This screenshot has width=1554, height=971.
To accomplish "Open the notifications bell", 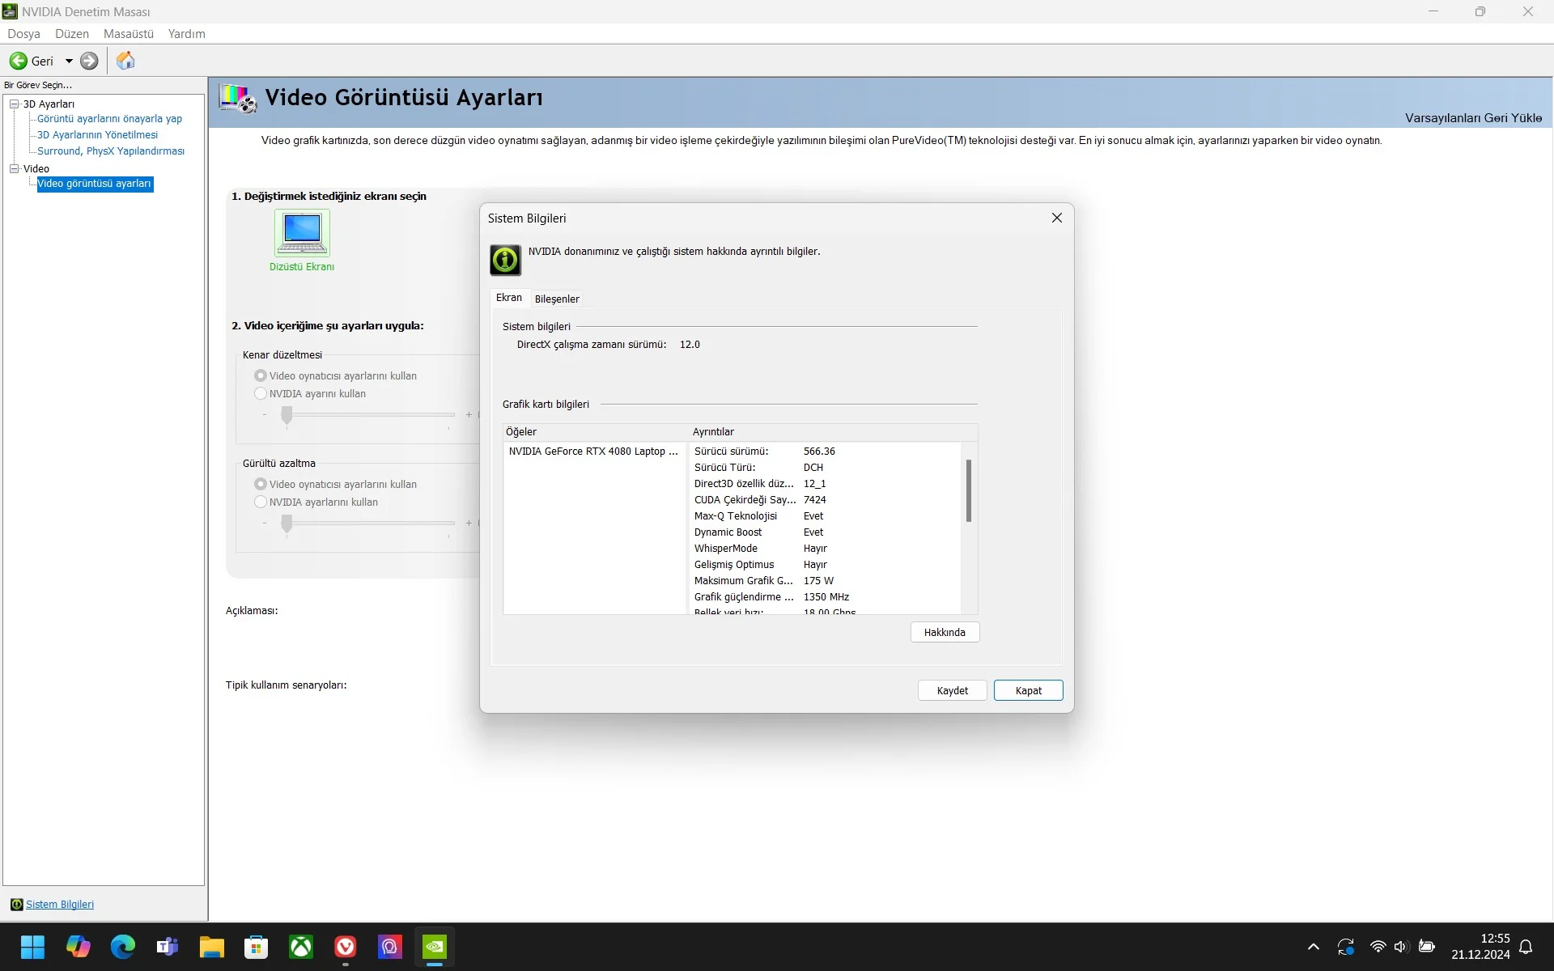I will point(1526,947).
